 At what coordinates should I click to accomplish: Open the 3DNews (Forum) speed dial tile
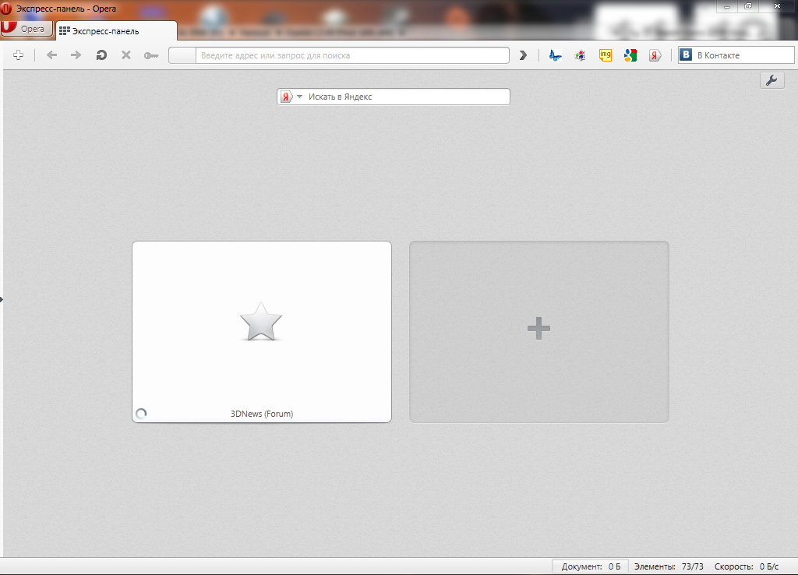262,331
